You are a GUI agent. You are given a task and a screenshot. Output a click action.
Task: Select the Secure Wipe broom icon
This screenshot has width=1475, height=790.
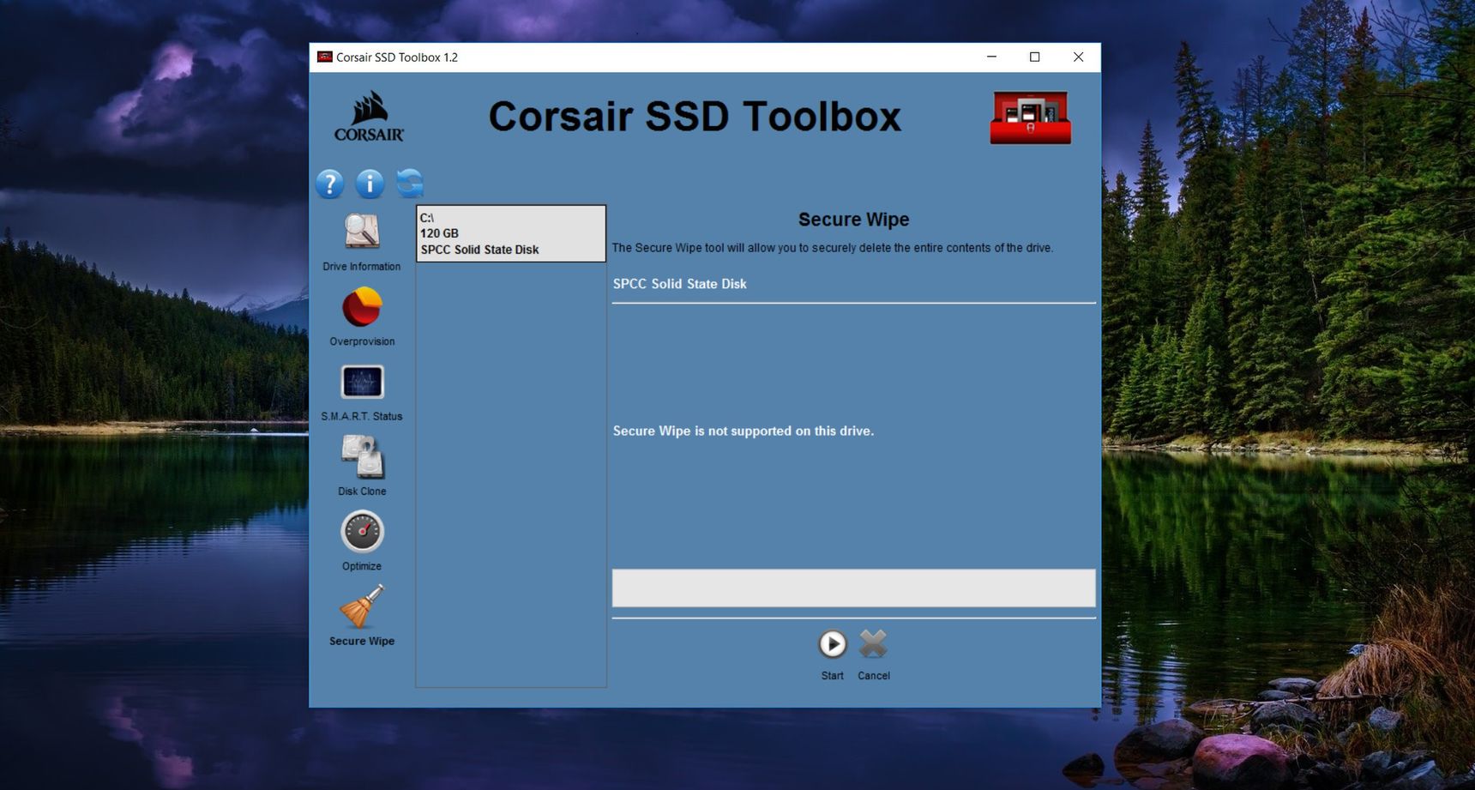click(362, 606)
